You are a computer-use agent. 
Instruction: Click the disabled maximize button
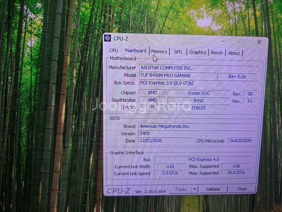(241, 42)
